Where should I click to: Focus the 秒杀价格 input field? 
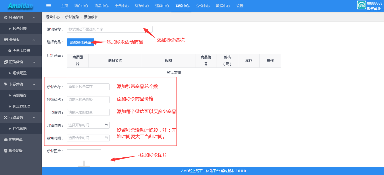pos(88,100)
